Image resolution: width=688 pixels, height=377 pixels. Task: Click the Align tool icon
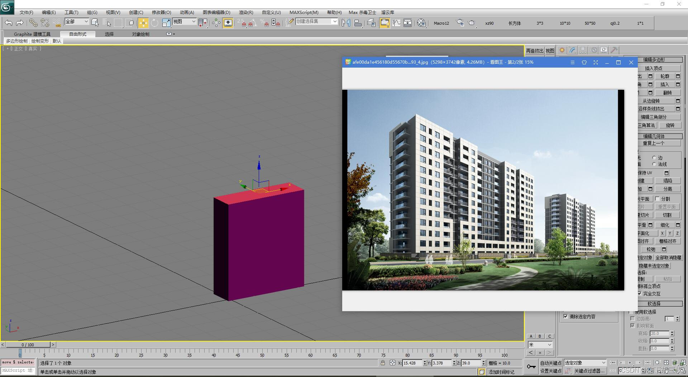coord(358,23)
